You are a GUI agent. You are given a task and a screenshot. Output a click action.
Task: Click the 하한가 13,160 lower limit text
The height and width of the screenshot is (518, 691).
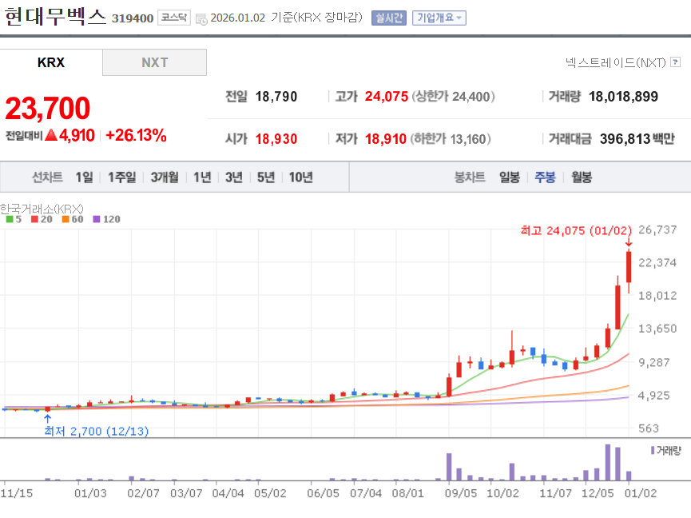click(x=451, y=139)
